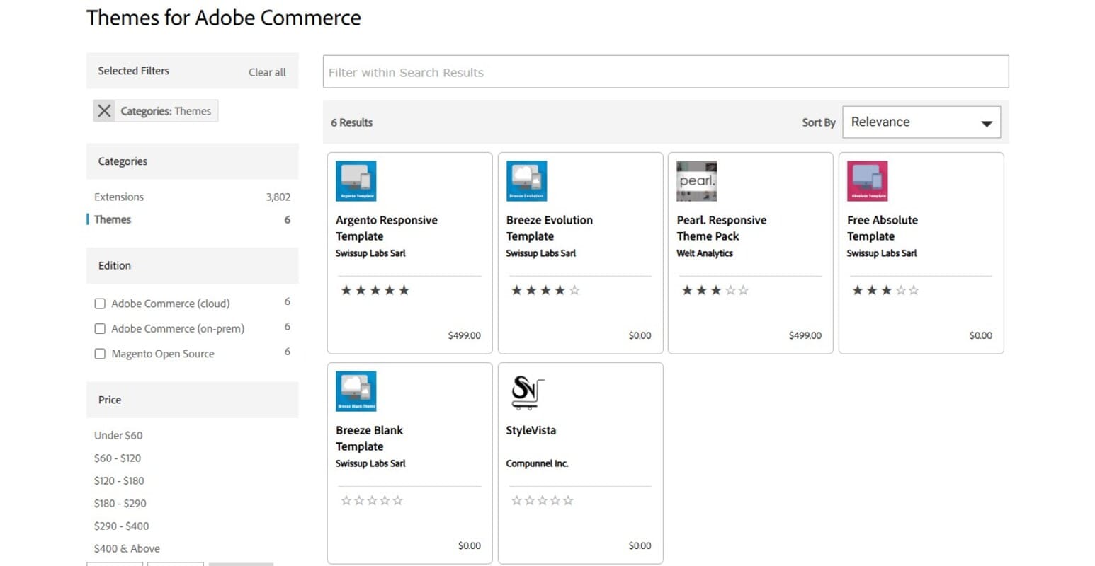Click the Clear all link

click(267, 71)
